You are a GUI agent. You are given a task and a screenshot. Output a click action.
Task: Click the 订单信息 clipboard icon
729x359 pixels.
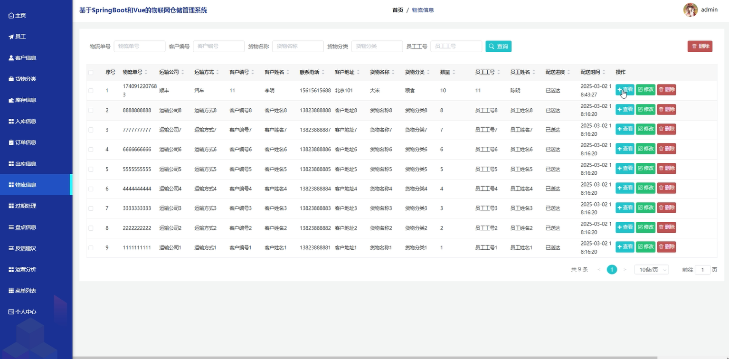pyautogui.click(x=11, y=142)
